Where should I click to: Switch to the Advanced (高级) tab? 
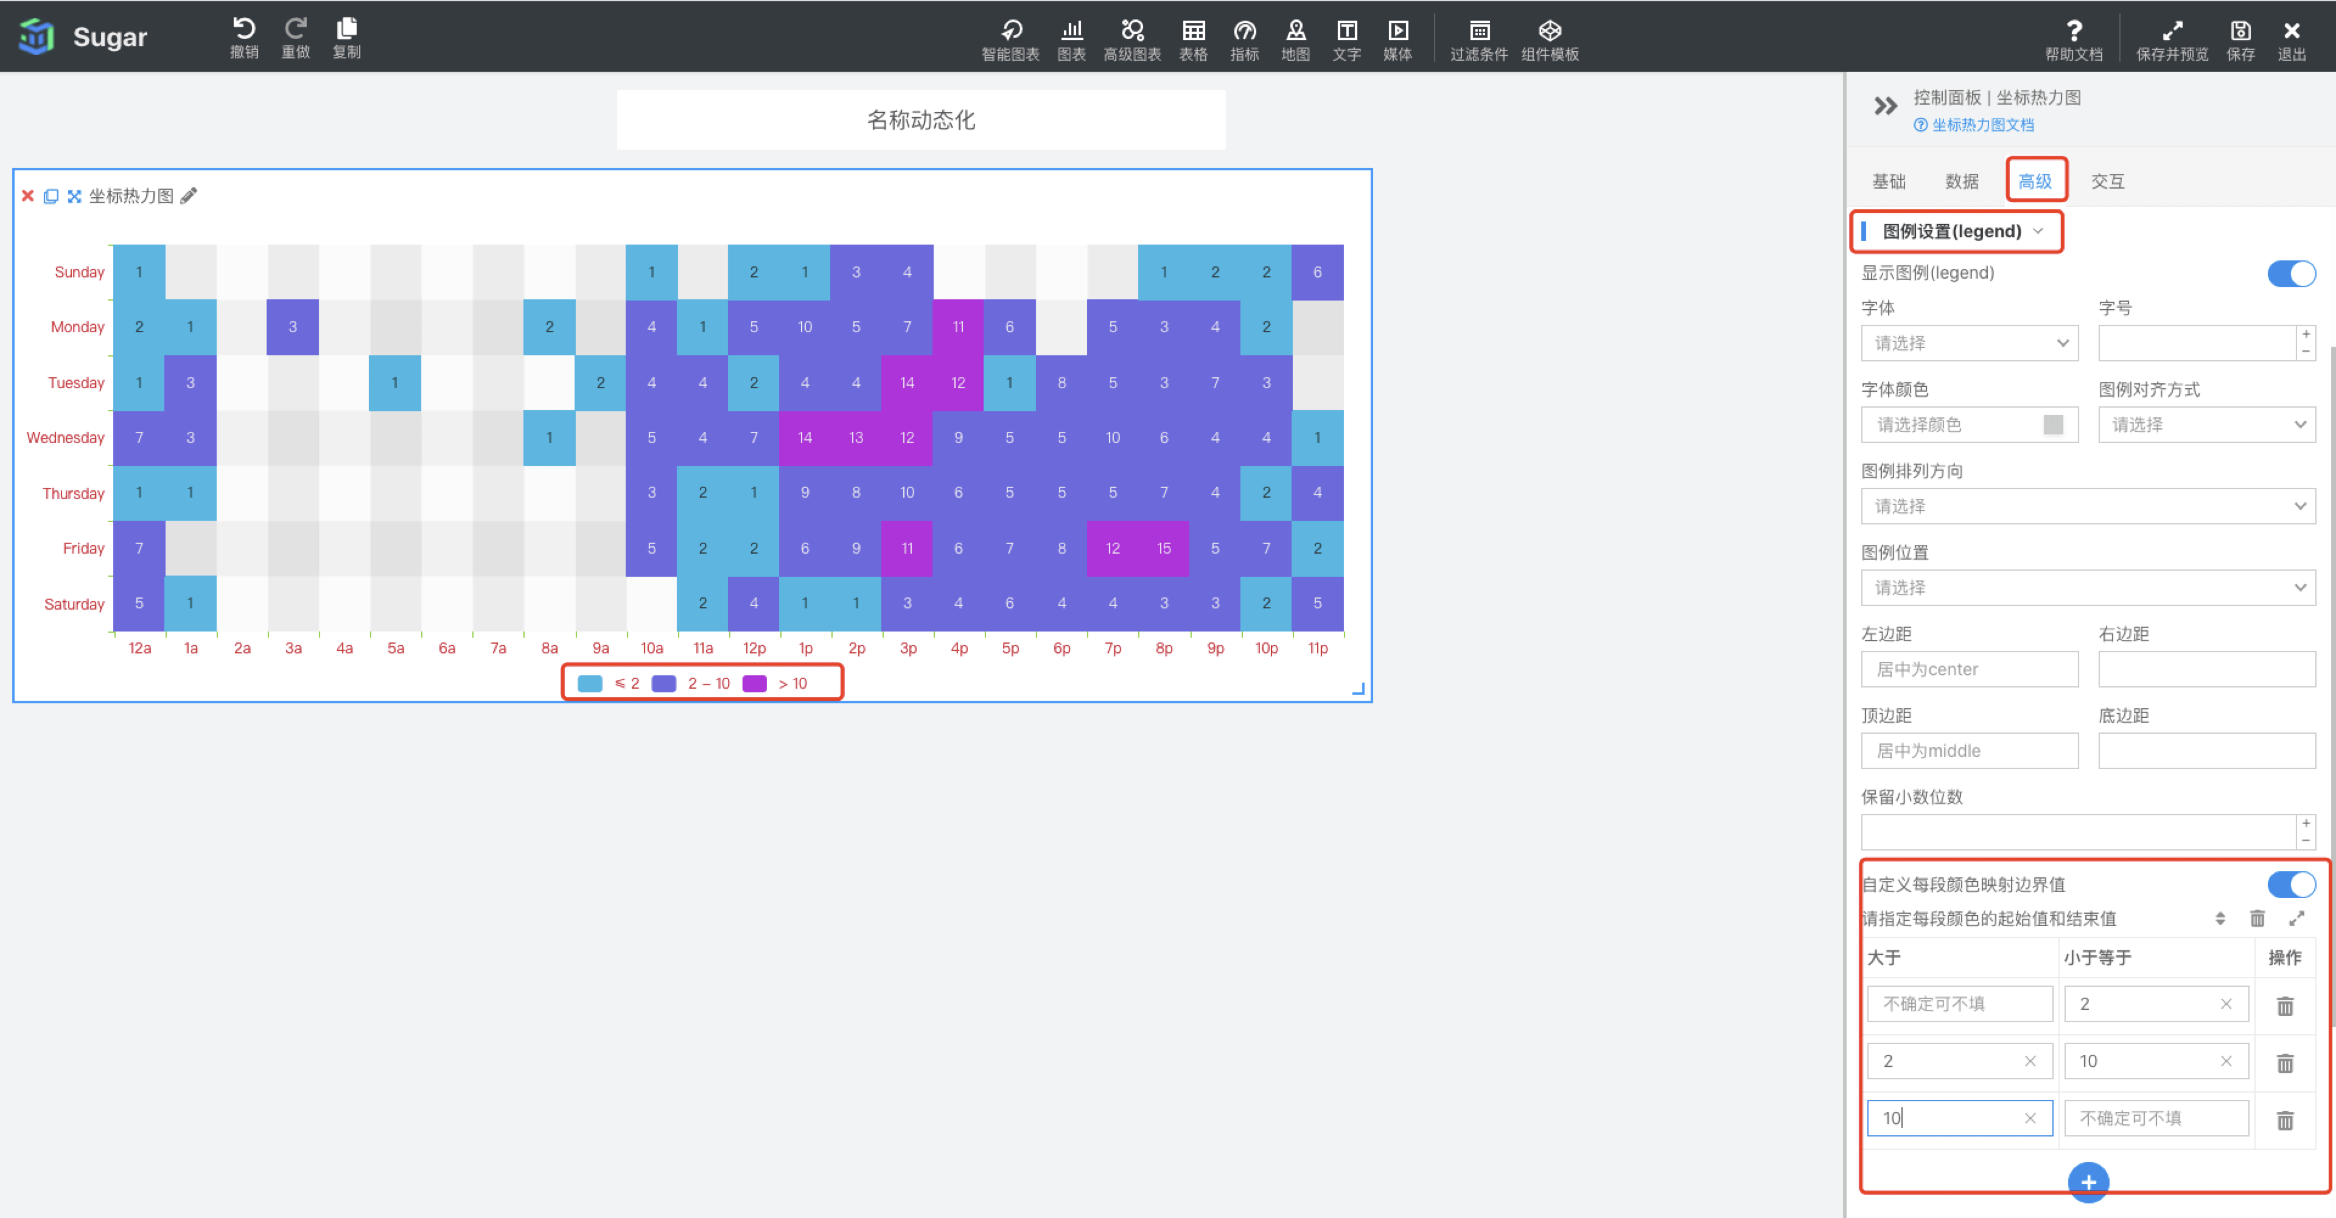(x=2035, y=181)
